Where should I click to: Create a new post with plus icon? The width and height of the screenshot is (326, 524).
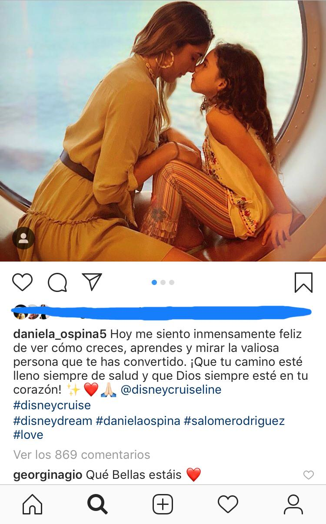tap(163, 504)
